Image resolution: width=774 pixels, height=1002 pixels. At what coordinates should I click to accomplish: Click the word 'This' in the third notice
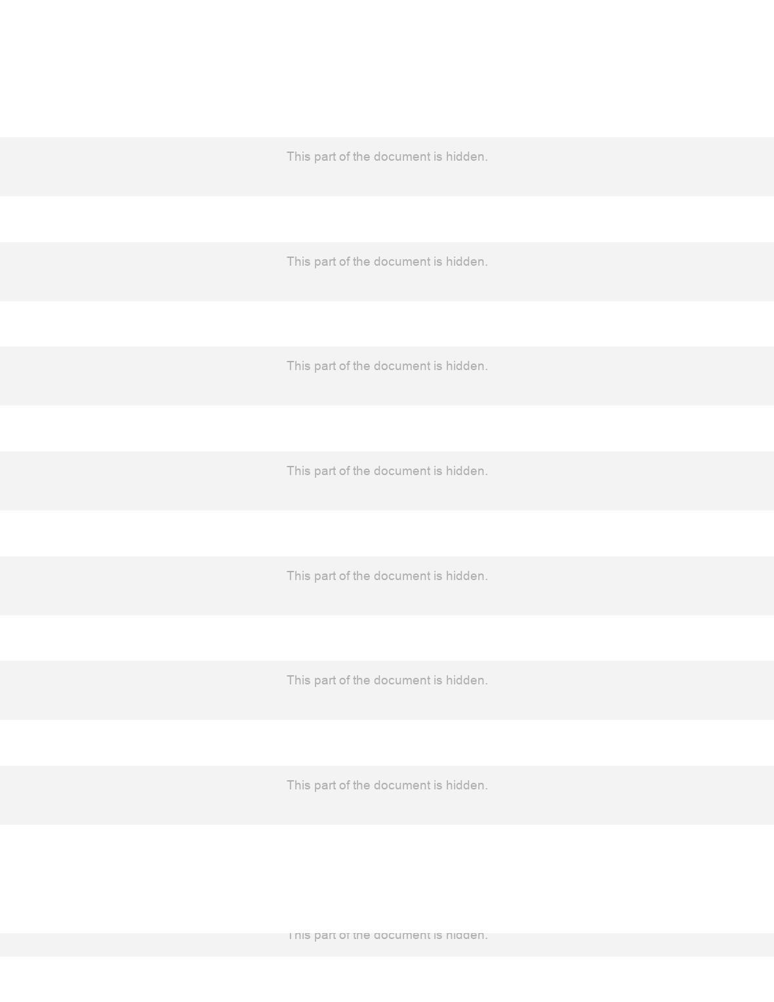pos(298,366)
